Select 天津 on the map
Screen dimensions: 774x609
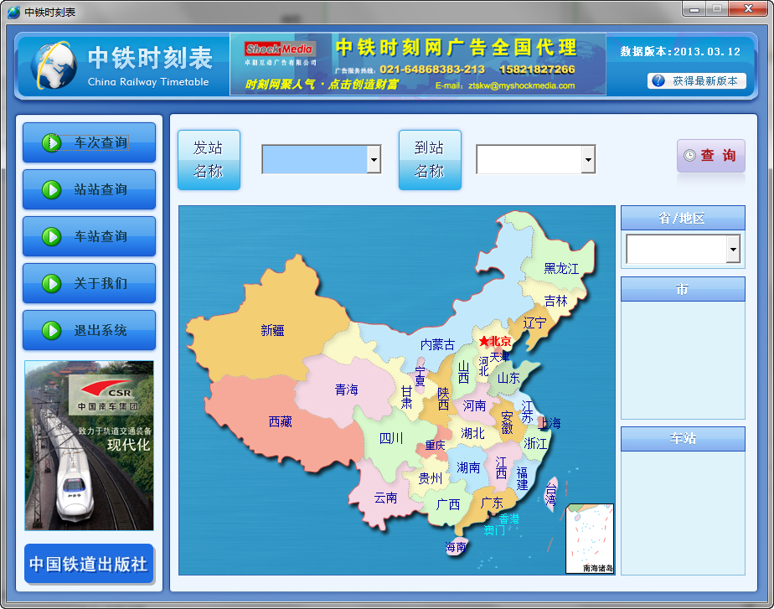499,356
